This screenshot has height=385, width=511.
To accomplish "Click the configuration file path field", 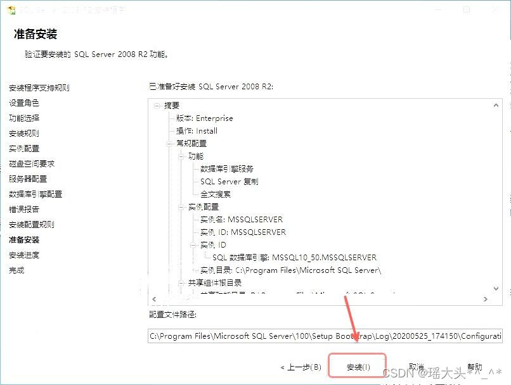I will (x=325, y=336).
